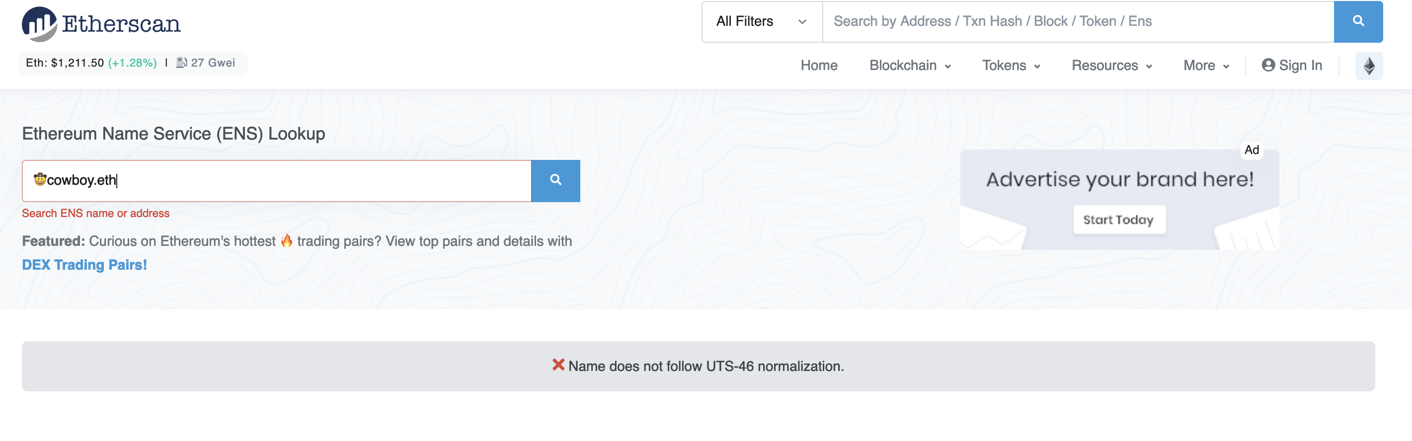This screenshot has height=441, width=1412.
Task: Click the ENS lookup search magnifier button
Action: click(x=556, y=181)
